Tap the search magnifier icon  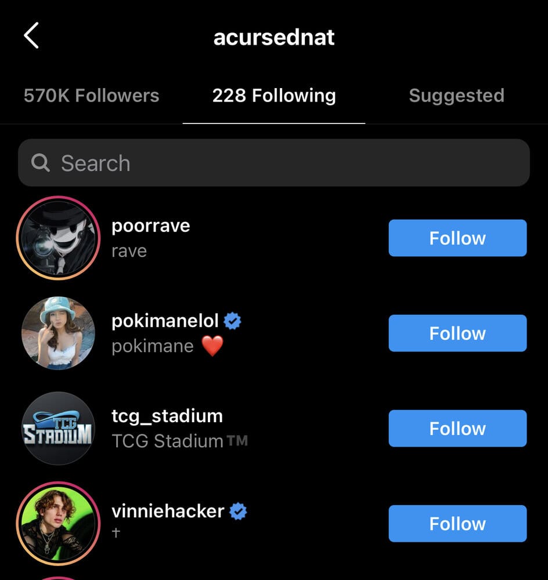pos(41,163)
